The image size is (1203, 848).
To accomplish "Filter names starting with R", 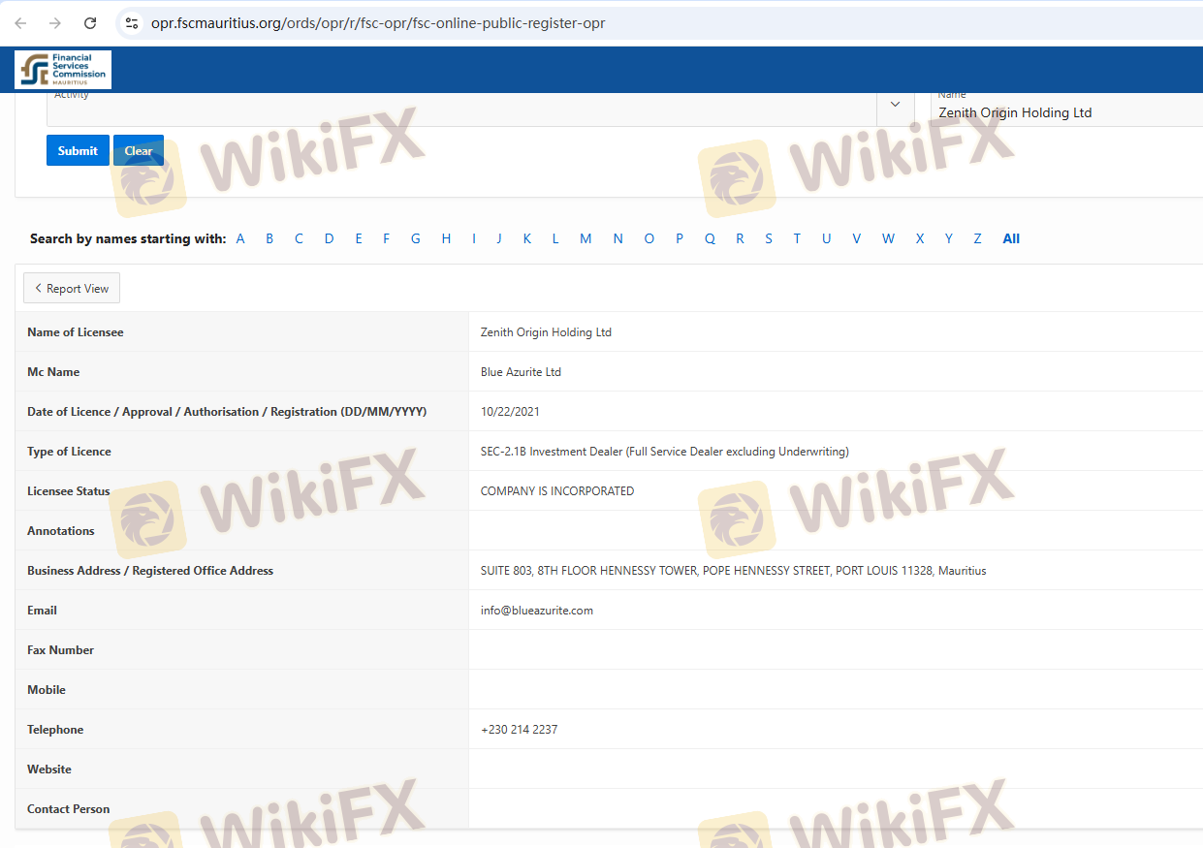I will click(740, 238).
